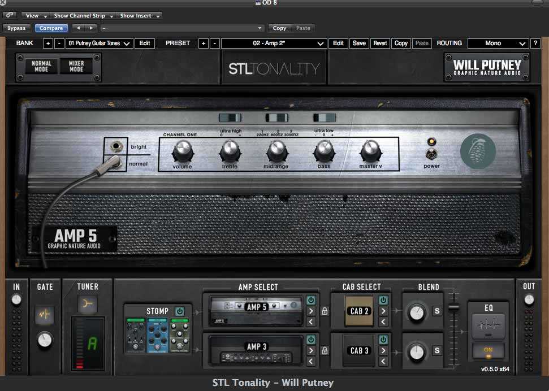Click the AMP 5 thumbnail in Amp Select
Image resolution: width=549 pixels, height=391 pixels.
[256, 310]
